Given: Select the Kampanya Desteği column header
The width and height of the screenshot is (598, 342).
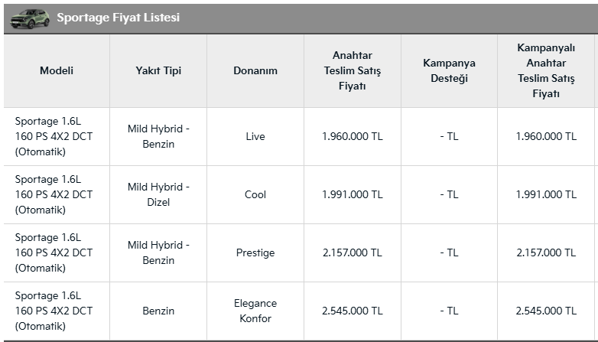Looking at the screenshot, I should point(449,70).
